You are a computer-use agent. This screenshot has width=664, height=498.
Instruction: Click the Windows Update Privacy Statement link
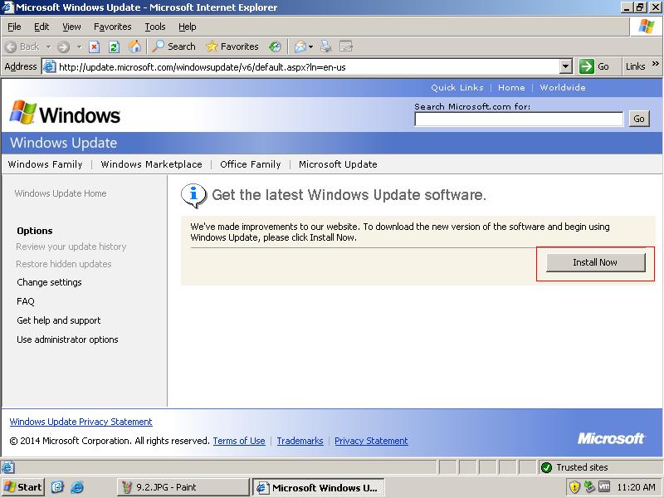pos(81,422)
